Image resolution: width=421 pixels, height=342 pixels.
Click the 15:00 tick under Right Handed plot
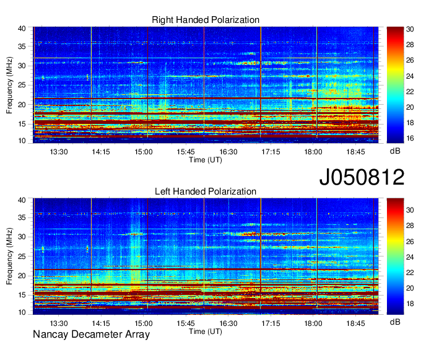coord(144,152)
